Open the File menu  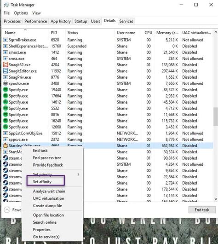pyautogui.click(x=6, y=13)
